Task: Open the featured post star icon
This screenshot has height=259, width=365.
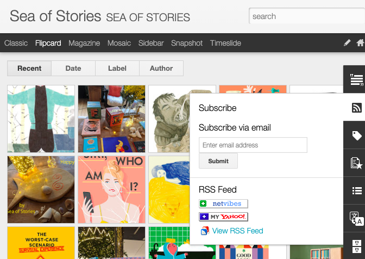Action: (x=356, y=163)
